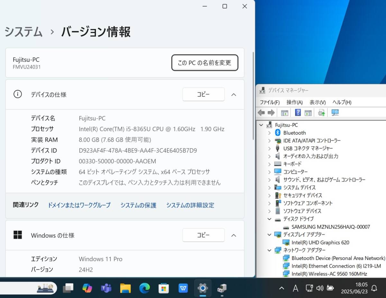Screen dimensions: 386x298
Task: Open the 表示(V) menu
Action: click(318, 102)
